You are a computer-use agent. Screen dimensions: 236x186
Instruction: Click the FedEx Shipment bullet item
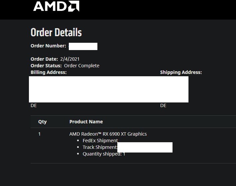click(x=100, y=141)
